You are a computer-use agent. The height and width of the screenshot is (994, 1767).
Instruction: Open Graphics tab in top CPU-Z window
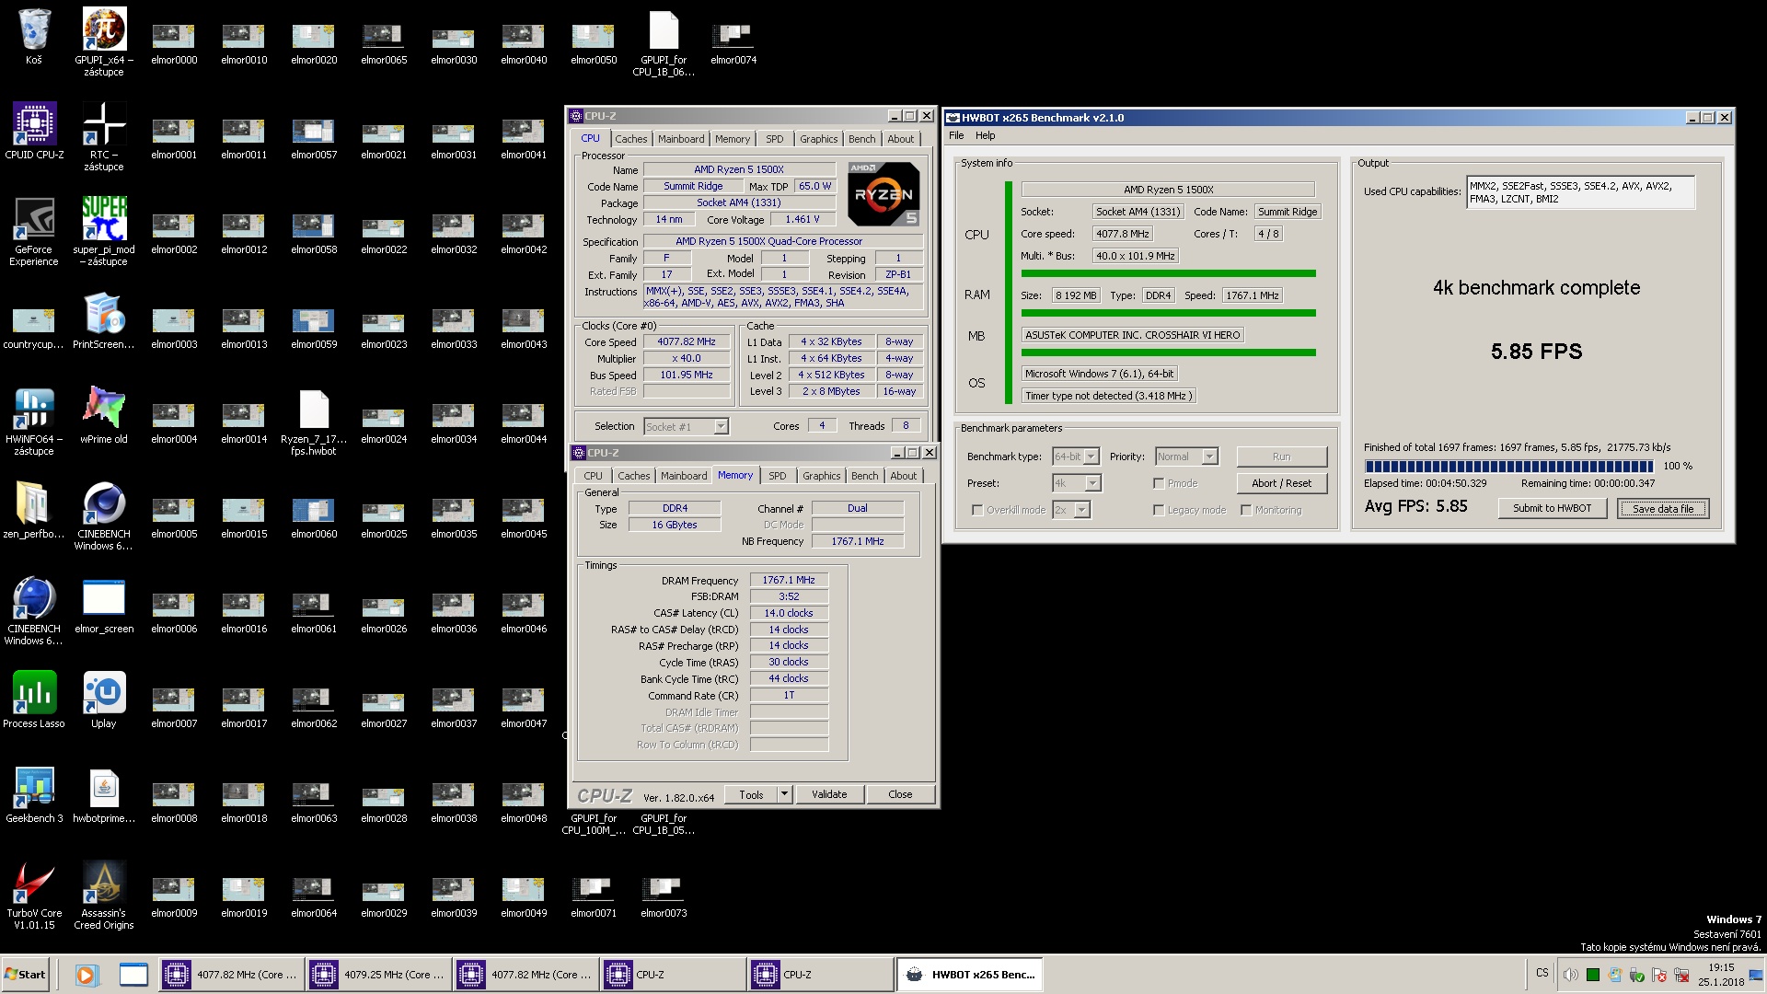[x=818, y=139]
